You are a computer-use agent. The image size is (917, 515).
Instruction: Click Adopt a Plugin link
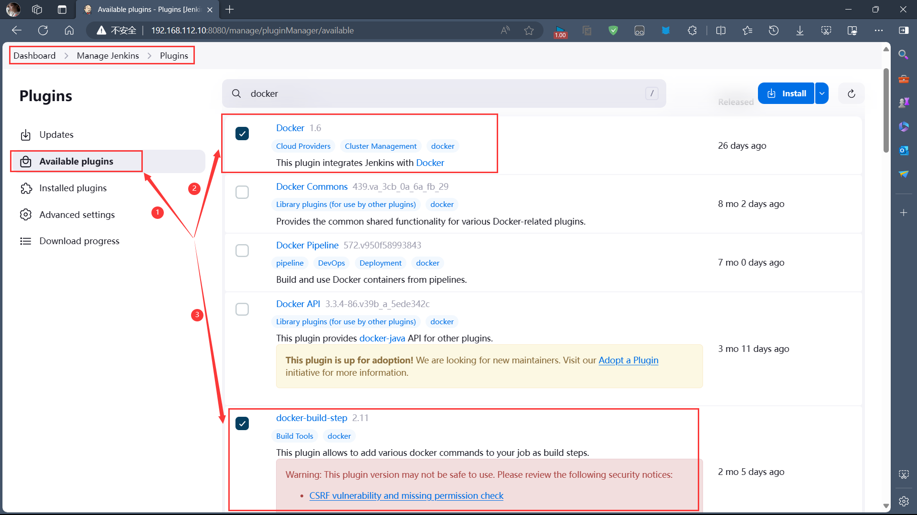click(629, 360)
